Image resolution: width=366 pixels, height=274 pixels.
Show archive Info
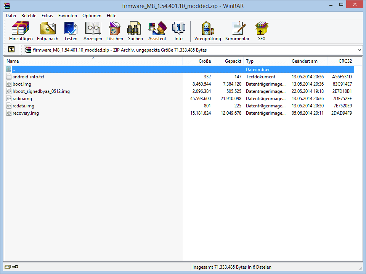178,31
